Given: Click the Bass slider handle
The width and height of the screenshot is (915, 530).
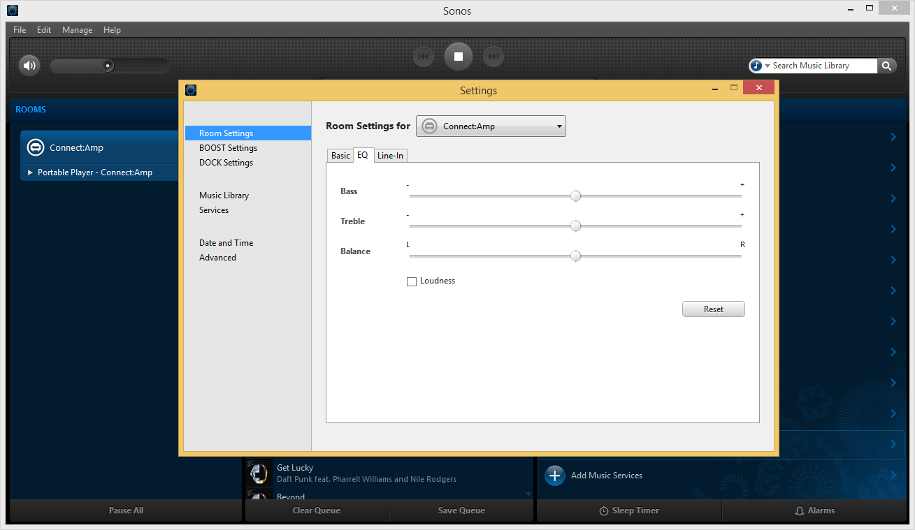Looking at the screenshot, I should coord(575,196).
